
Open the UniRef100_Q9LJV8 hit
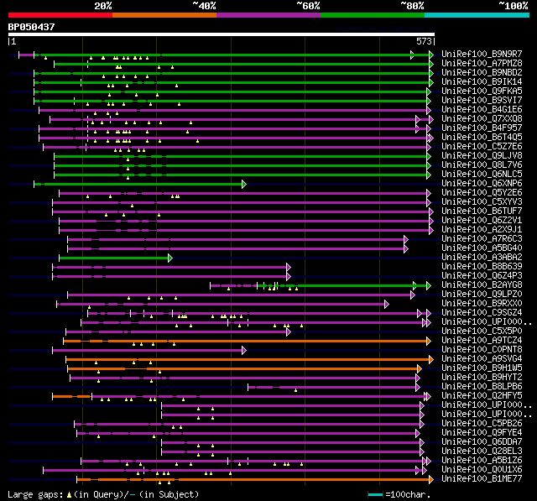click(x=482, y=155)
